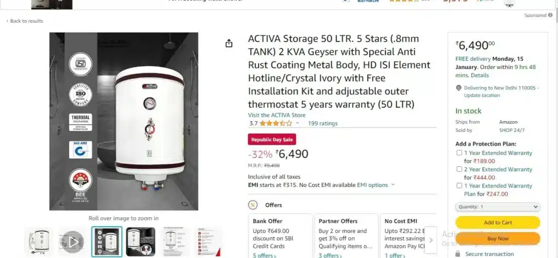Image resolution: width=558 pixels, height=258 pixels.
Task: Click the location pin icon for delivery
Action: coord(459,88)
